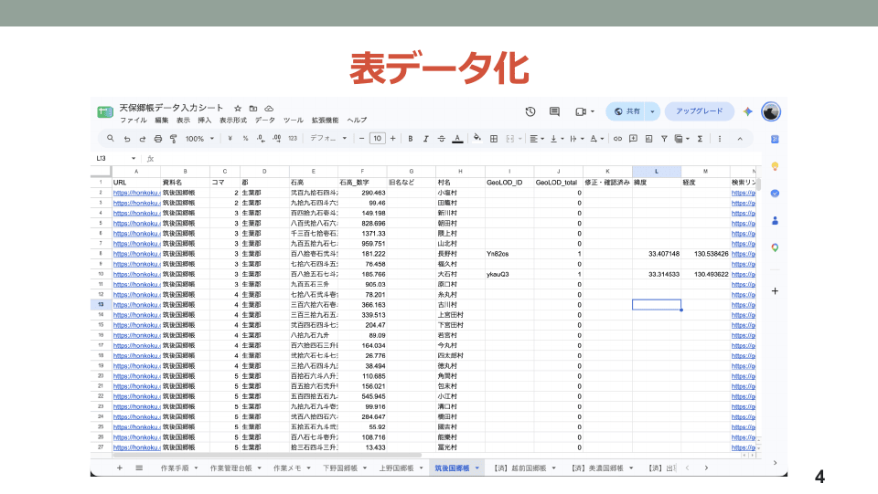The image size is (878, 494).
Task: Open the font family dropdown
Action: (x=328, y=139)
